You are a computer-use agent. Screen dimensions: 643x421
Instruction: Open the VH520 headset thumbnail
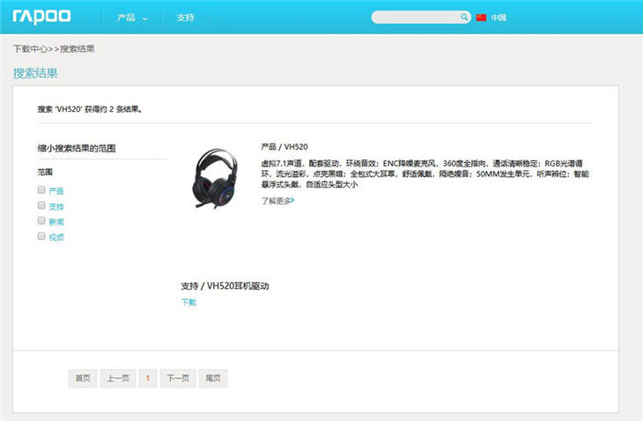pos(215,179)
